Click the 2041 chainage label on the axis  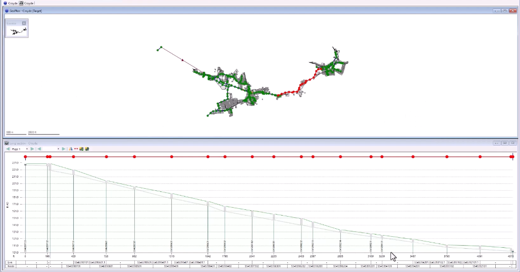point(252,256)
